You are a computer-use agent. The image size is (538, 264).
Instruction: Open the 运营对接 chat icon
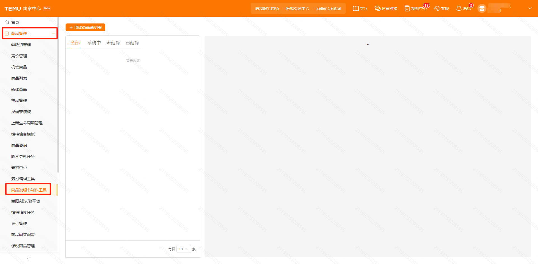377,8
